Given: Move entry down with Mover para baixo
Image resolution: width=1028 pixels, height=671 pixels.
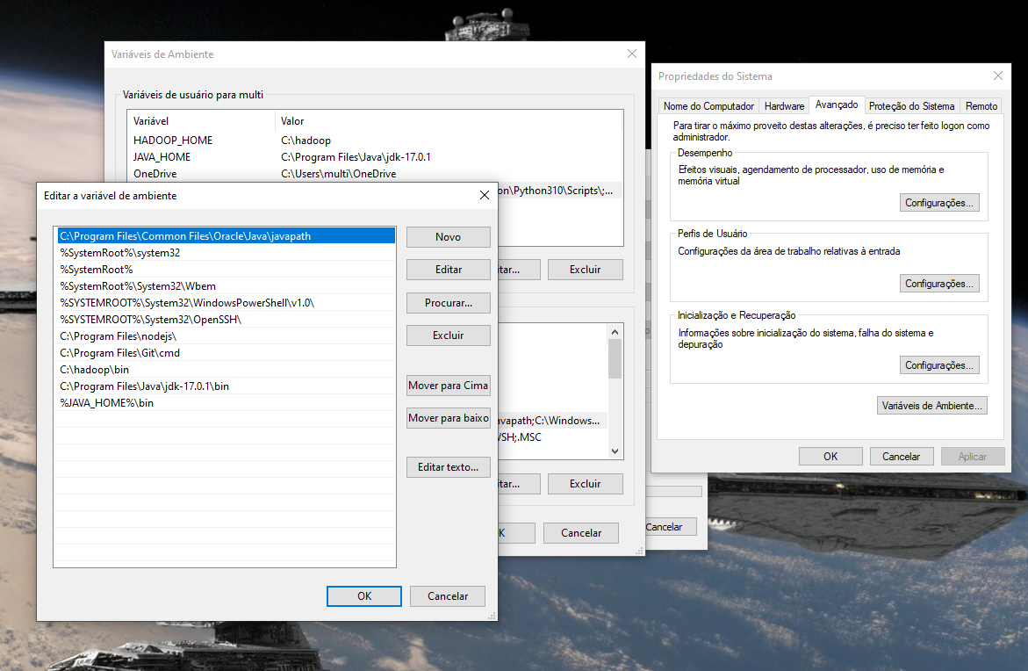Looking at the screenshot, I should coord(448,418).
